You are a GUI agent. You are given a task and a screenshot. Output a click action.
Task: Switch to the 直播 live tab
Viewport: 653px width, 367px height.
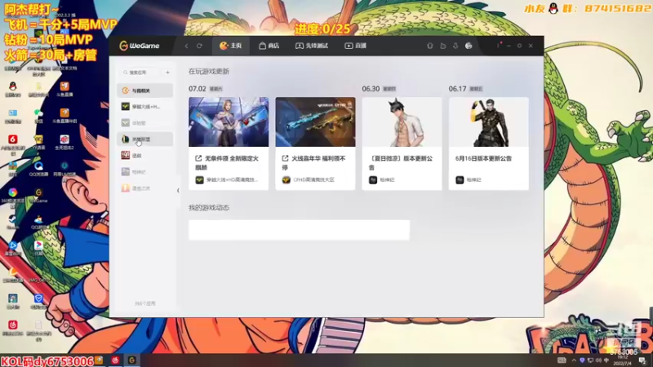(x=356, y=46)
